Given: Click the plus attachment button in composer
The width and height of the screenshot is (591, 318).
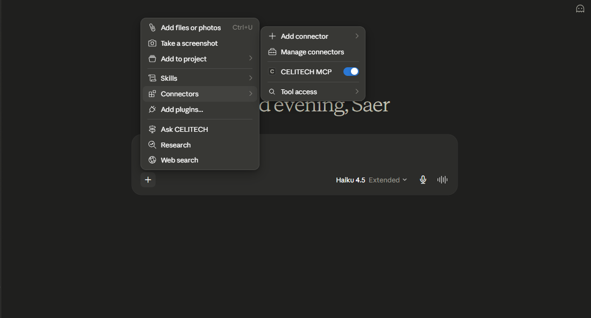Looking at the screenshot, I should pyautogui.click(x=148, y=180).
